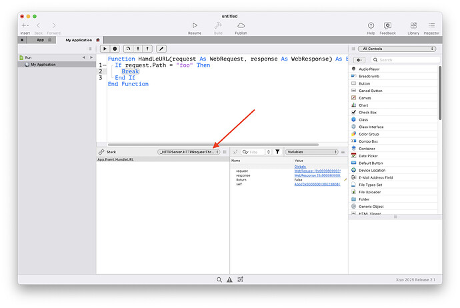
Task: Click the Edit Code pencil button
Action: pyautogui.click(x=161, y=49)
